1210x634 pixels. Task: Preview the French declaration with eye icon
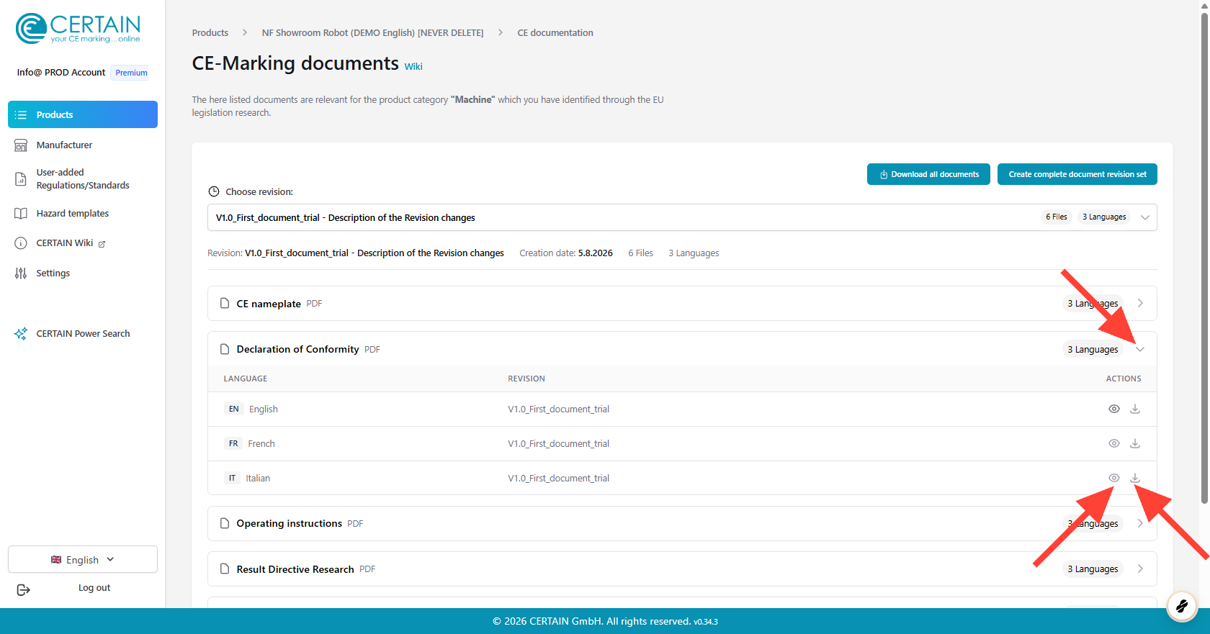pos(1114,443)
